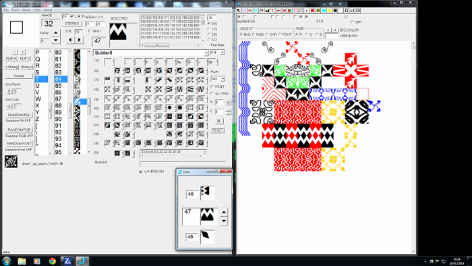Open the Tools menu
The image size is (472, 266).
(x=15, y=10)
